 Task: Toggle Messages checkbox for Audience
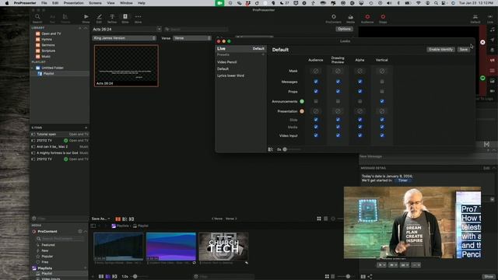point(316,82)
